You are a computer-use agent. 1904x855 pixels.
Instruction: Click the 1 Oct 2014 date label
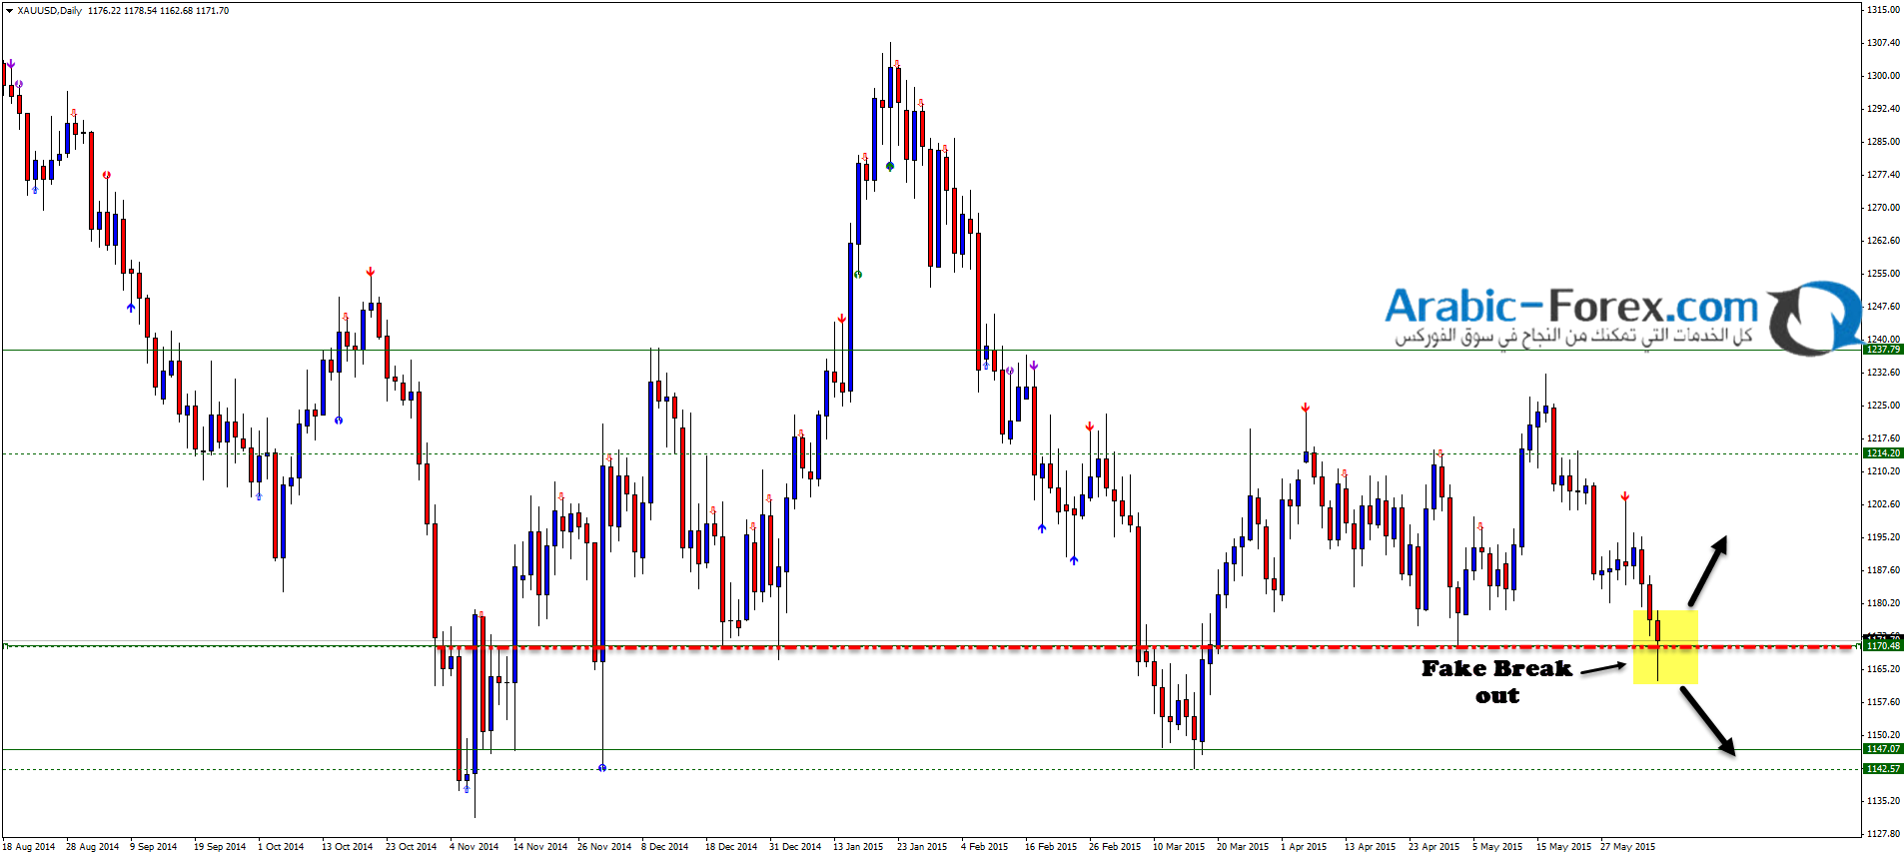pos(281,847)
